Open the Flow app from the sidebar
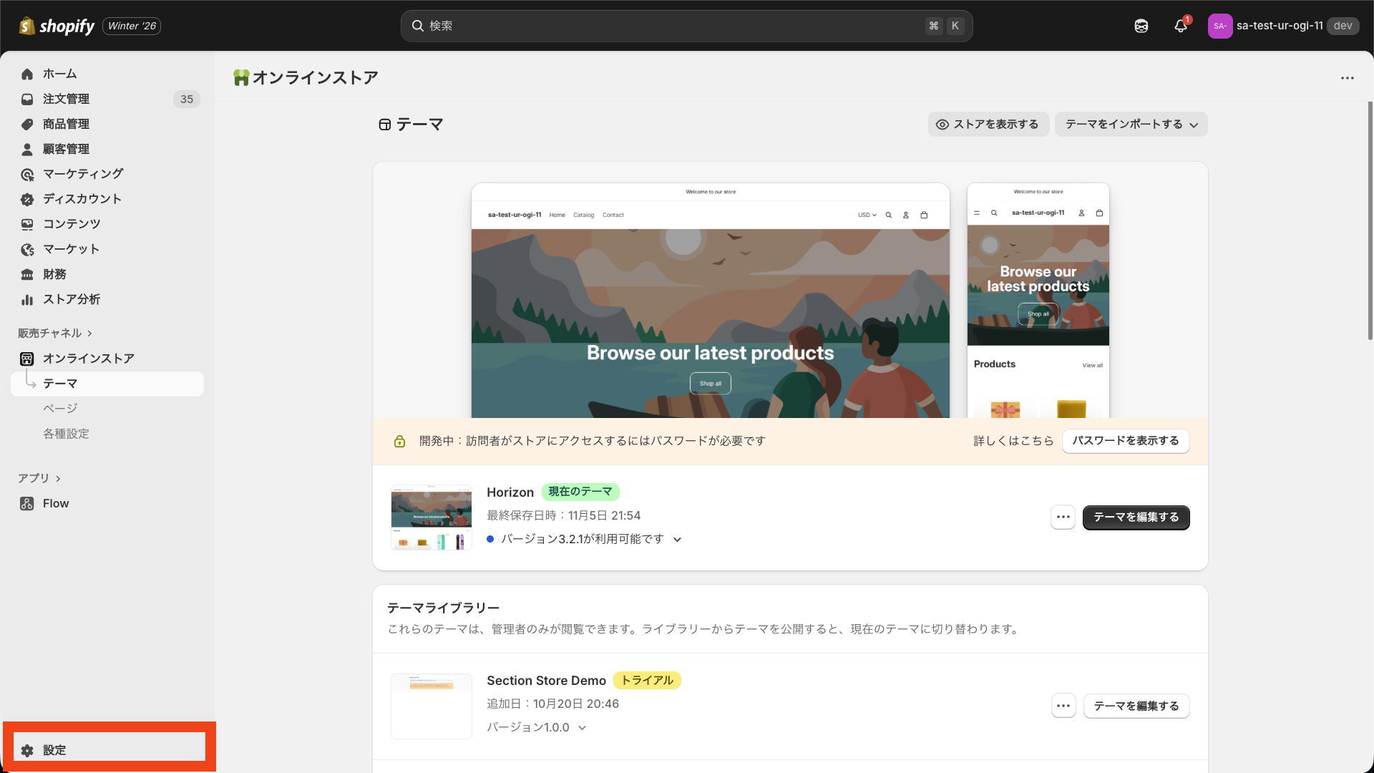The height and width of the screenshot is (773, 1374). [x=56, y=503]
